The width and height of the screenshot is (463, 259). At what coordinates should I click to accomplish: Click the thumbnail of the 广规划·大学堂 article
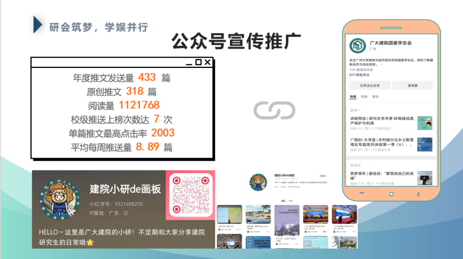click(424, 144)
